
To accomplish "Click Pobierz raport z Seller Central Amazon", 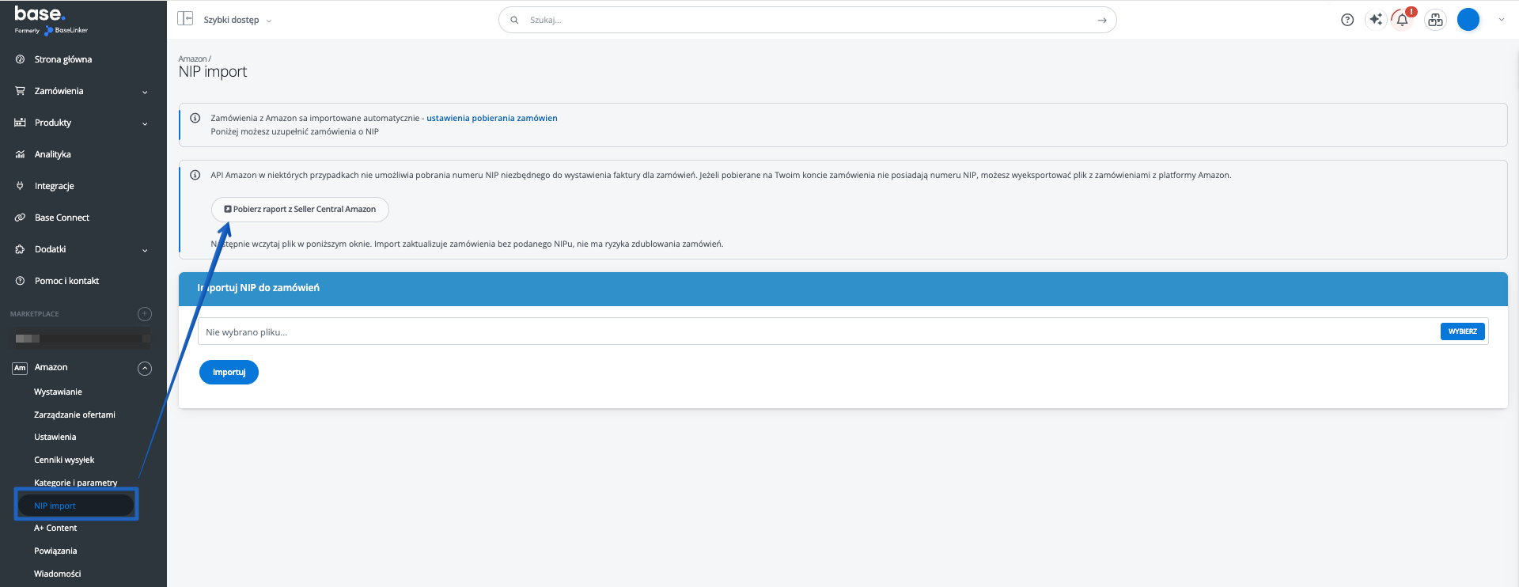I will [300, 210].
